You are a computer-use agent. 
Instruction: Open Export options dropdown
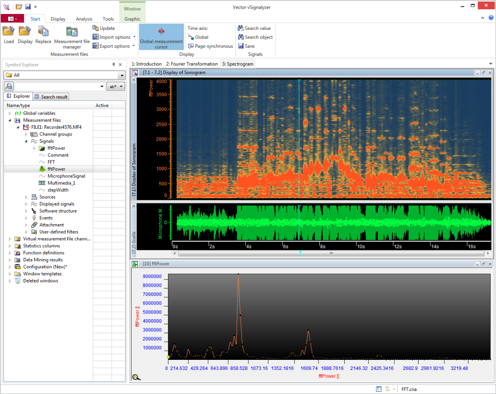coord(133,46)
